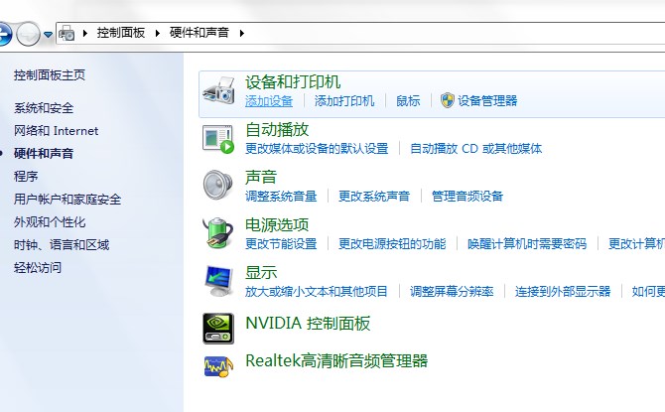Select the 硬件和声音 breadcrumb
The height and width of the screenshot is (412, 665).
click(x=199, y=33)
